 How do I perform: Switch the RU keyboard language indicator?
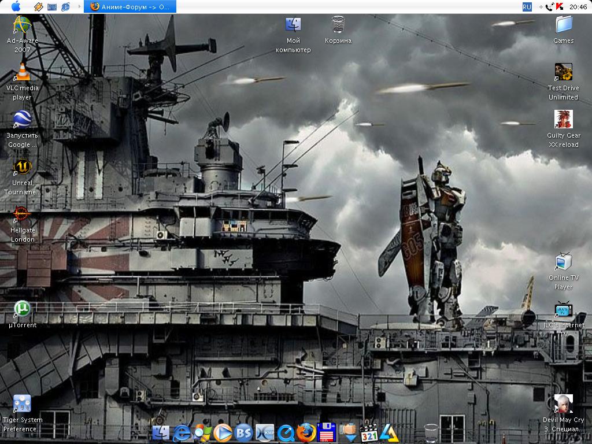tap(527, 7)
